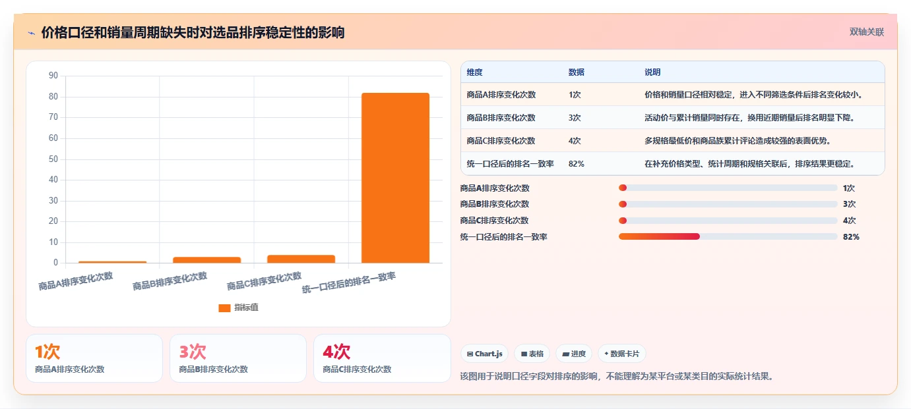Click the 4次 value in table

pos(575,141)
